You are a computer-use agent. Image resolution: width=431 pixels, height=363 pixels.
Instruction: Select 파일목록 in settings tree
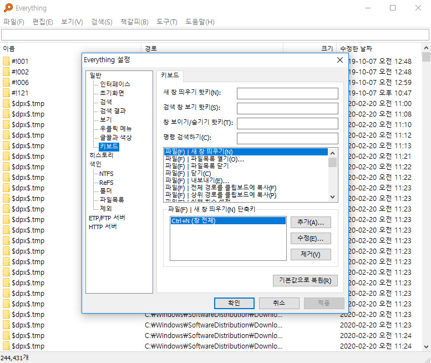pos(112,199)
